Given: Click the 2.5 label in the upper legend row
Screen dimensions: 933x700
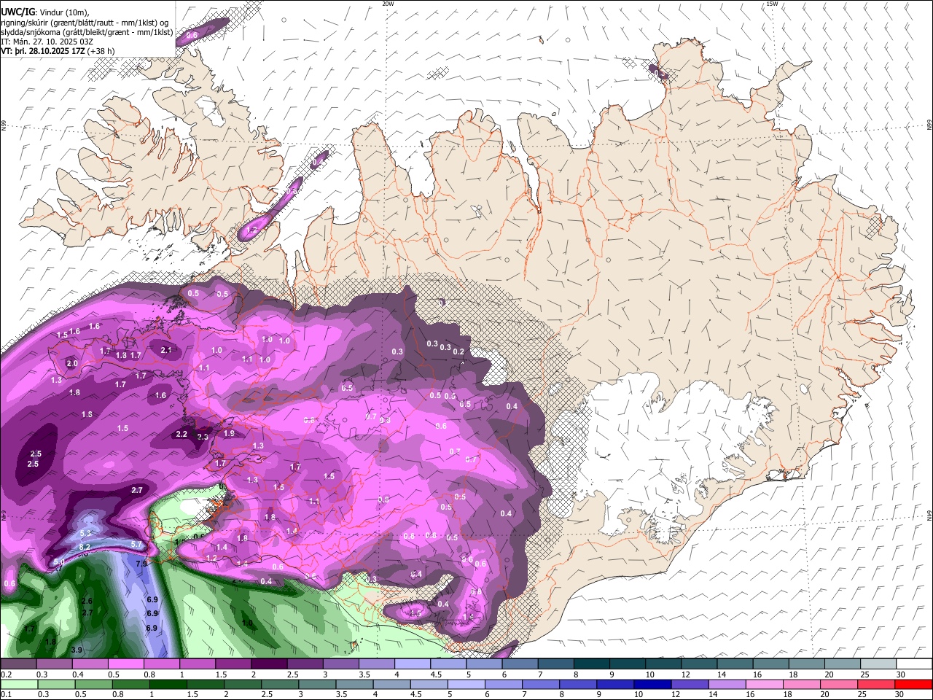Looking at the screenshot, I should pyautogui.click(x=292, y=674).
